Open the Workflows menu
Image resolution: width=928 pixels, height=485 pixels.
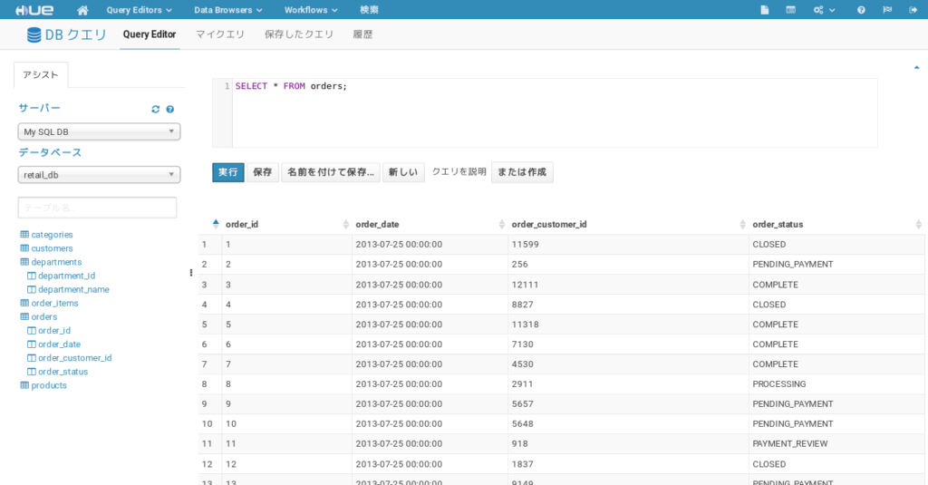(311, 10)
